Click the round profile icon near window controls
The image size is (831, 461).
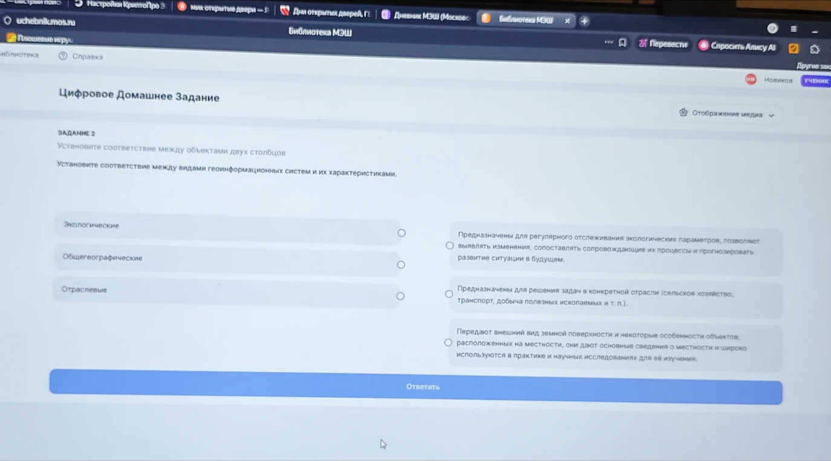tap(772, 28)
